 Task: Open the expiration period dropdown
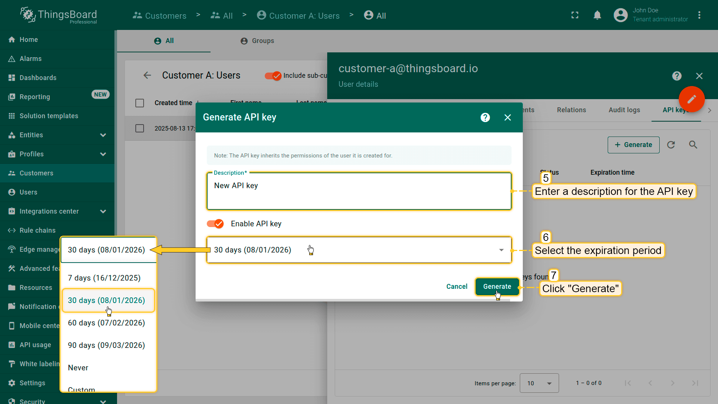[x=358, y=250]
